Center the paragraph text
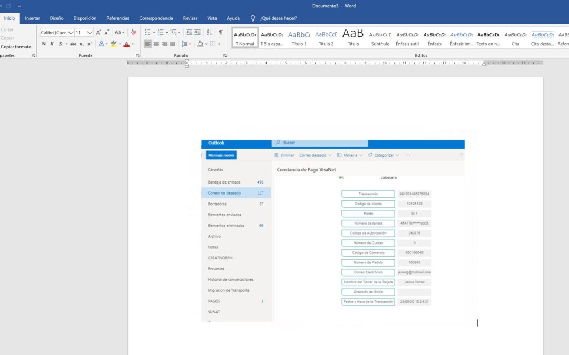The image size is (569, 355). [x=156, y=44]
